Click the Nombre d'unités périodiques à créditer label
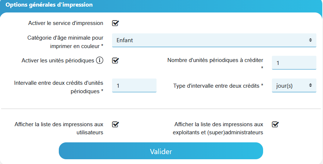Image resolution: width=323 pixels, height=164 pixels. [215, 63]
